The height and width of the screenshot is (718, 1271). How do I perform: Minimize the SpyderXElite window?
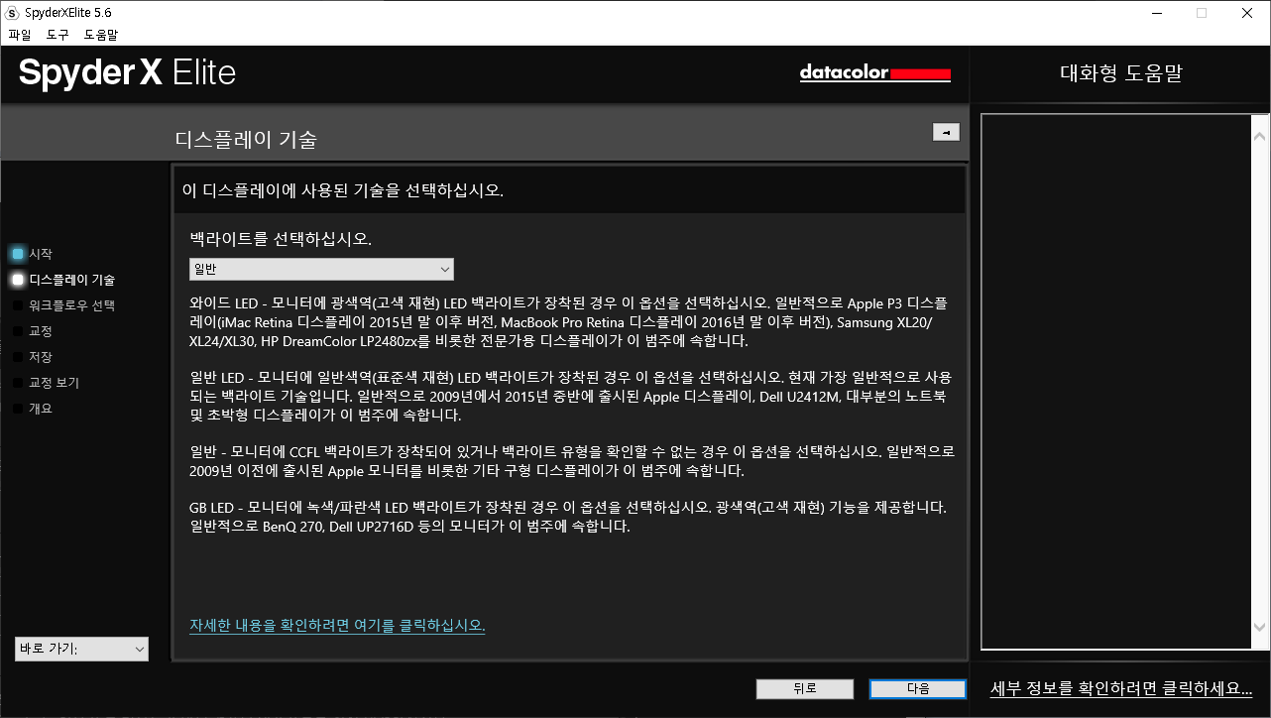click(1156, 13)
